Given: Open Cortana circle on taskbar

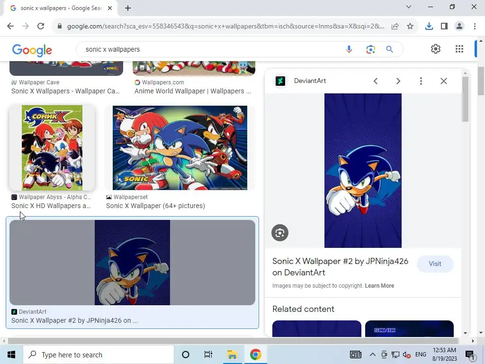Looking at the screenshot, I should [186, 355].
